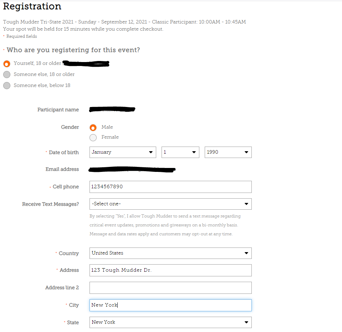This screenshot has width=342, height=332.
Task: Select "Yourself, 18 or older" radio button
Action: 7,64
